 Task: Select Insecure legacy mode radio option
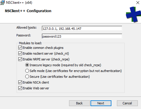pyautogui.click(x=27, y=65)
